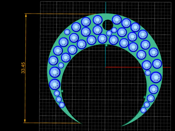
Task: Click the red X axis line
Action: (x=138, y=67)
